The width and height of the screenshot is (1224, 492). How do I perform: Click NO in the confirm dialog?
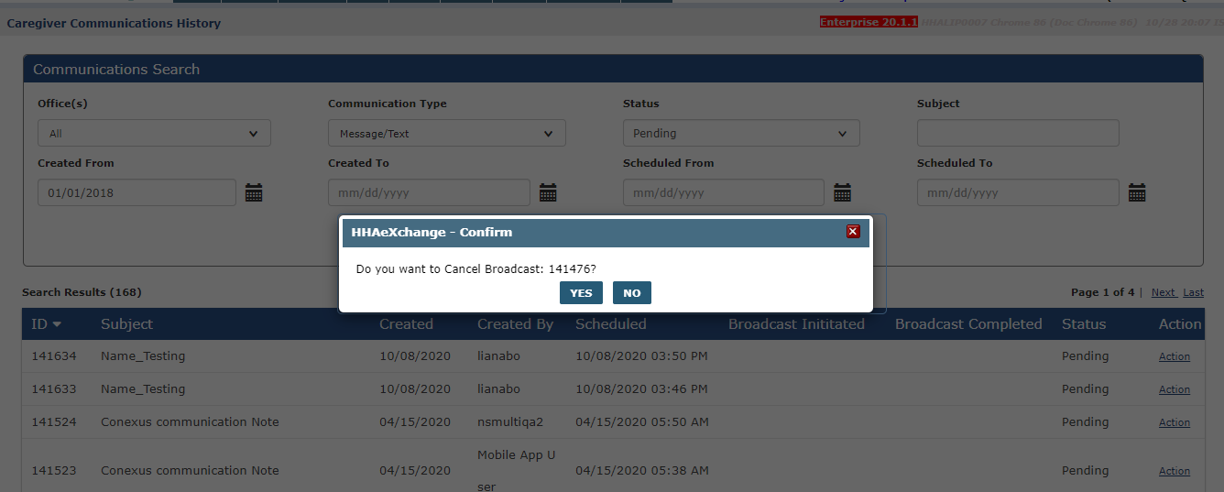(631, 293)
